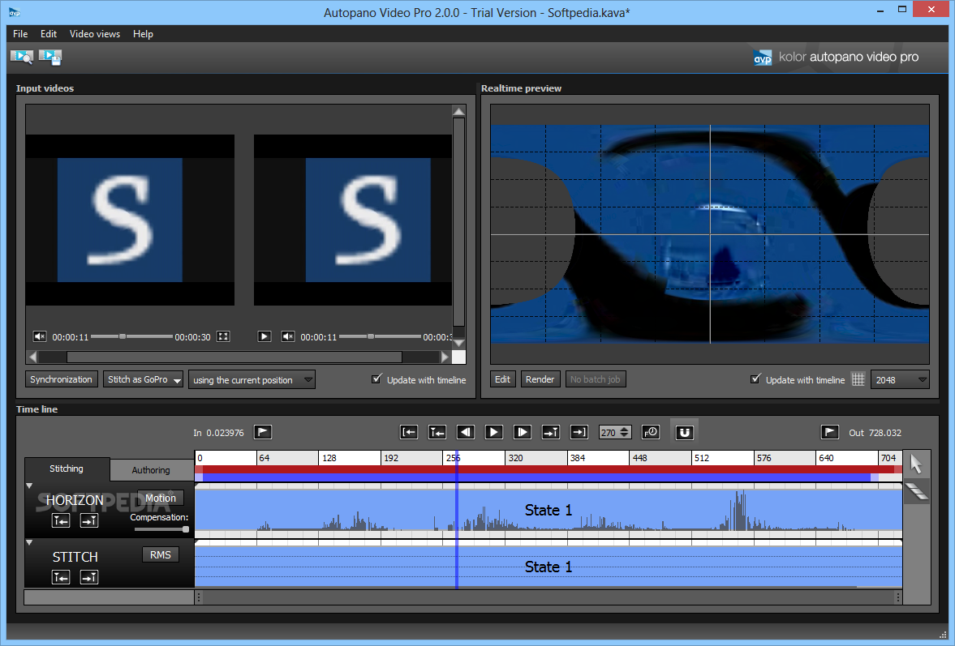
Task: Toggle fullscreen for the first input video
Action: point(223,336)
